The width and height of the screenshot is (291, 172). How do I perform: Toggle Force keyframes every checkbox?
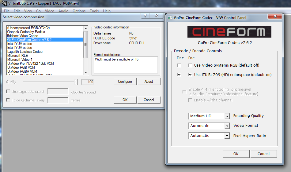coord(8,100)
